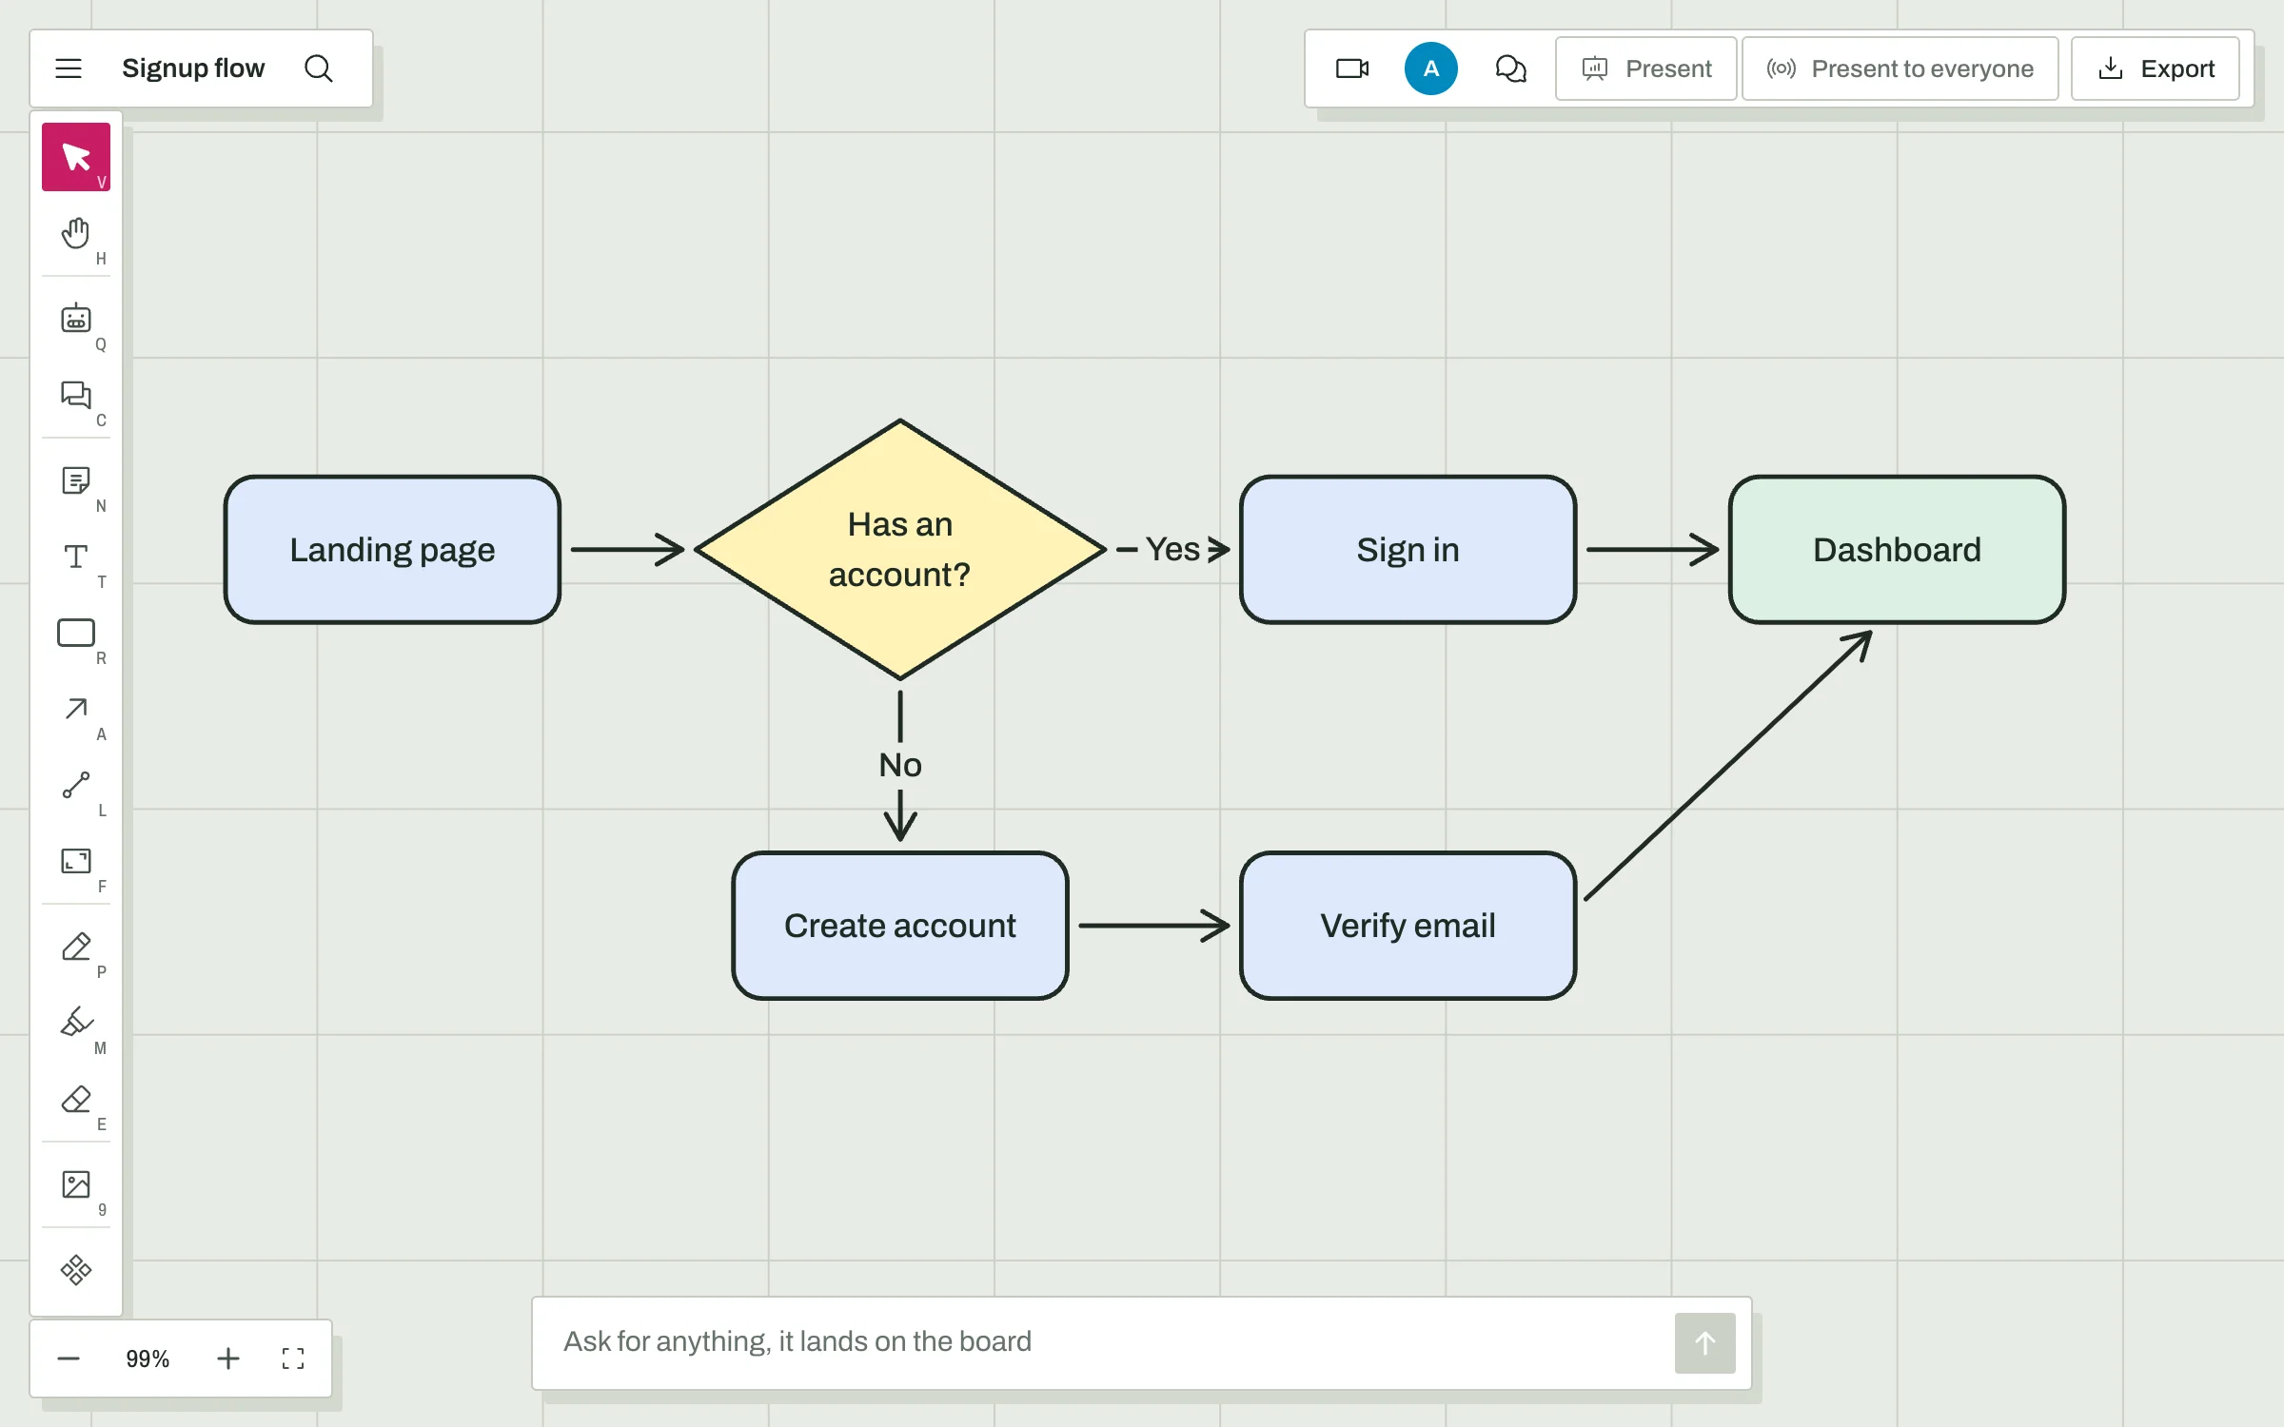Select the Marker highlighter tool
The width and height of the screenshot is (2284, 1427).
click(76, 1023)
